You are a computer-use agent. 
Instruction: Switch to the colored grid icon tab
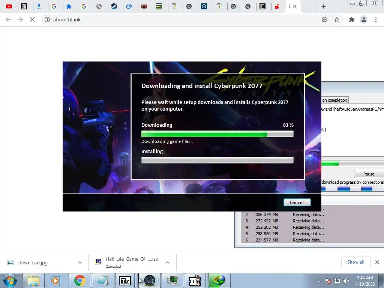click(159, 6)
